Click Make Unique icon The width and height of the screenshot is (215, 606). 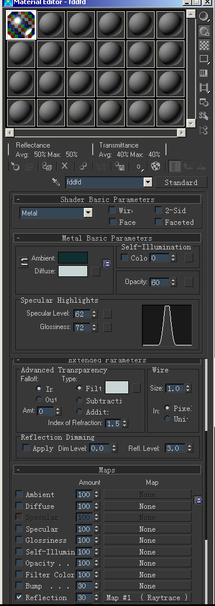[101, 166]
